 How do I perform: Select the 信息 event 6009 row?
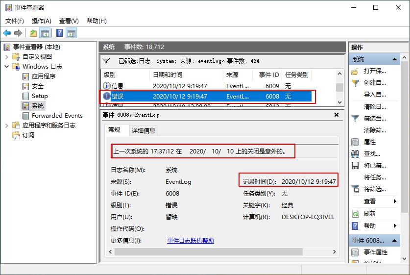[207, 86]
